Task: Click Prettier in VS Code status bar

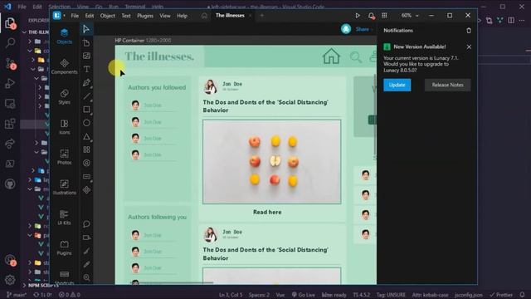Action: (x=501, y=295)
